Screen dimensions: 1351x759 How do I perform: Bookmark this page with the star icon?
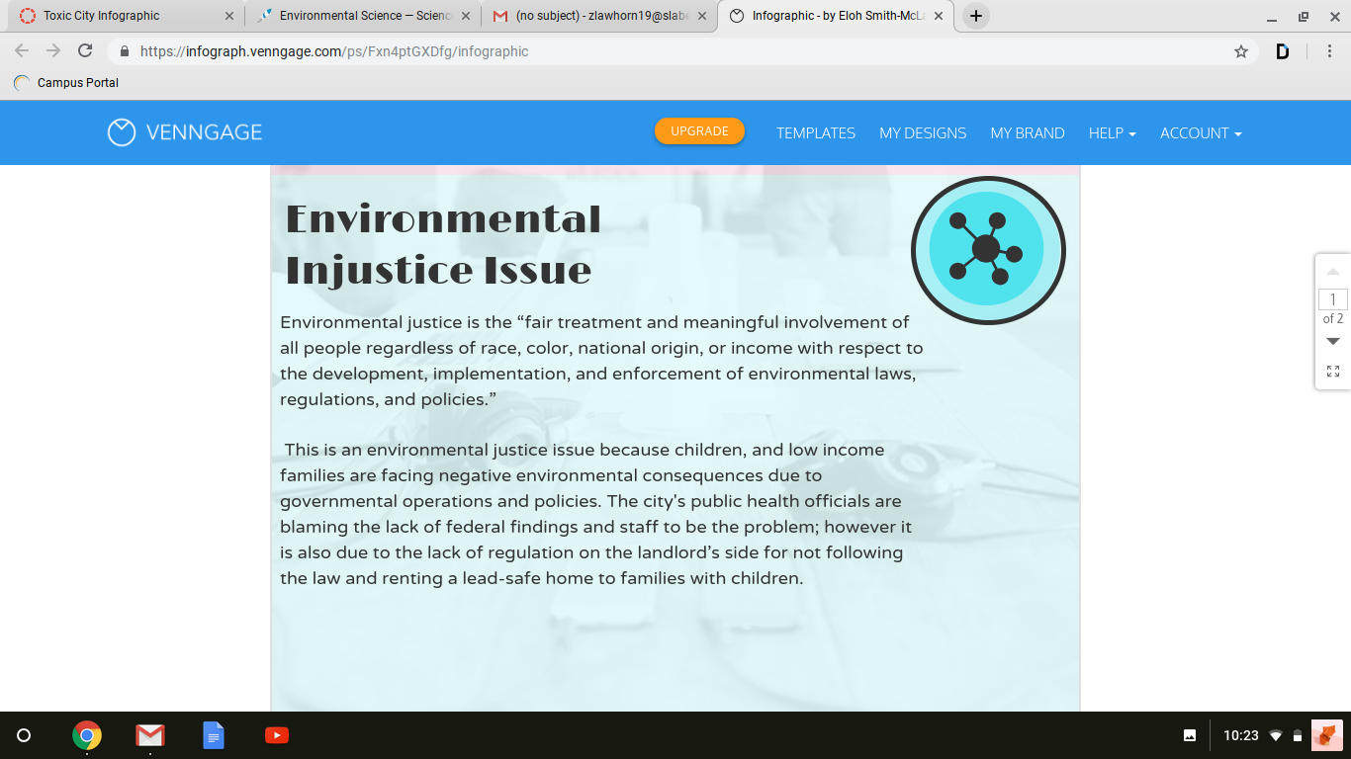1240,51
